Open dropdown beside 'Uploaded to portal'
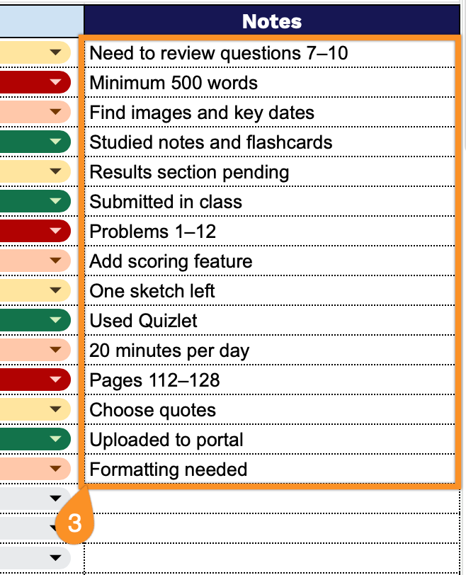This screenshot has width=466, height=575. pyautogui.click(x=56, y=440)
